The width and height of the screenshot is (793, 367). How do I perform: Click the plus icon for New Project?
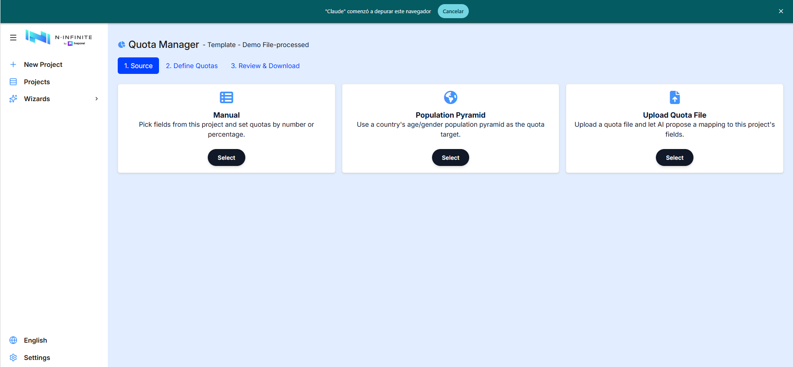(x=13, y=64)
